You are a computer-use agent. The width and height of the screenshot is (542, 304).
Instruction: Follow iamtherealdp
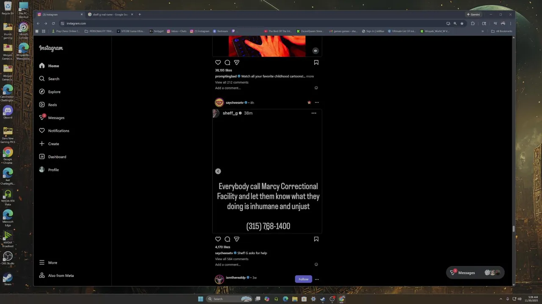click(304, 279)
